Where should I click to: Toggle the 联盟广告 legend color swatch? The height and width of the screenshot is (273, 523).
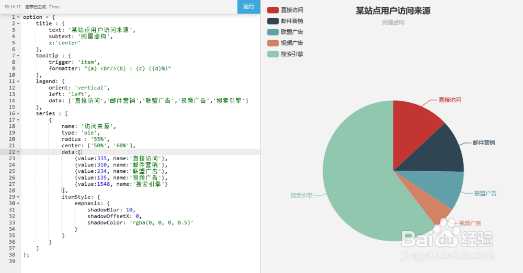coord(273,32)
